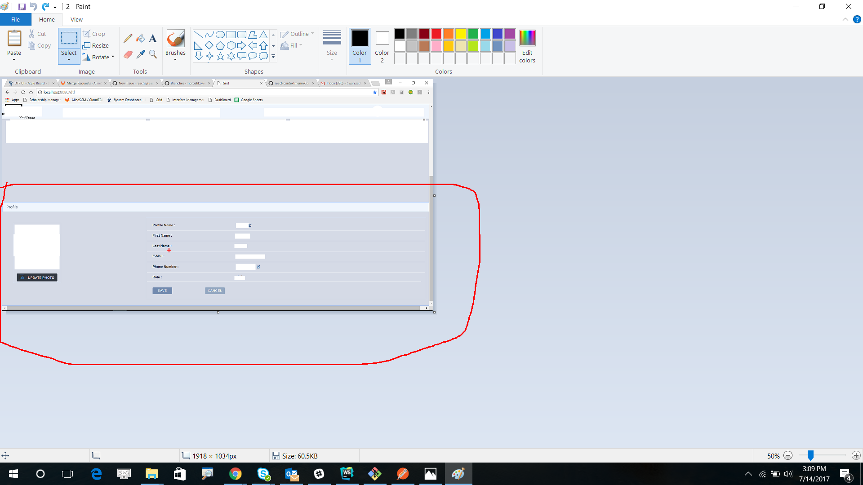Select the Magnifier tool
Screen dimensions: 863x485
coord(152,54)
